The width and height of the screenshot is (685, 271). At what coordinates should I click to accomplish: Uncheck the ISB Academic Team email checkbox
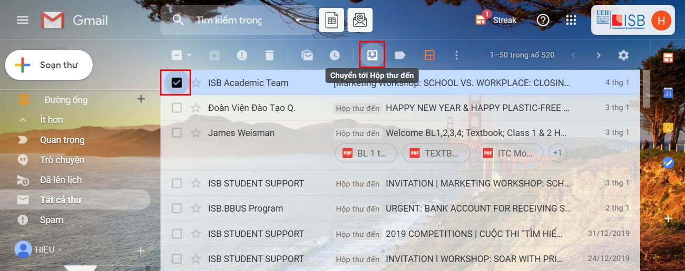177,82
